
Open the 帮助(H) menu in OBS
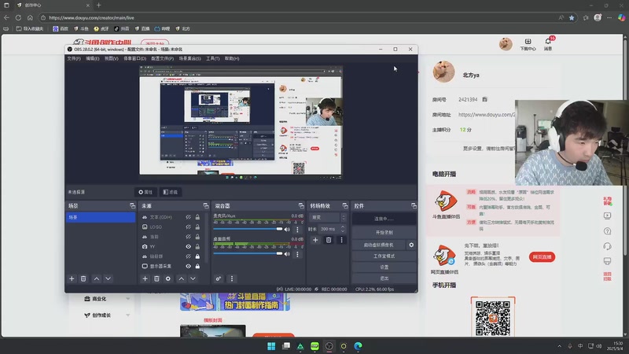[x=232, y=58]
